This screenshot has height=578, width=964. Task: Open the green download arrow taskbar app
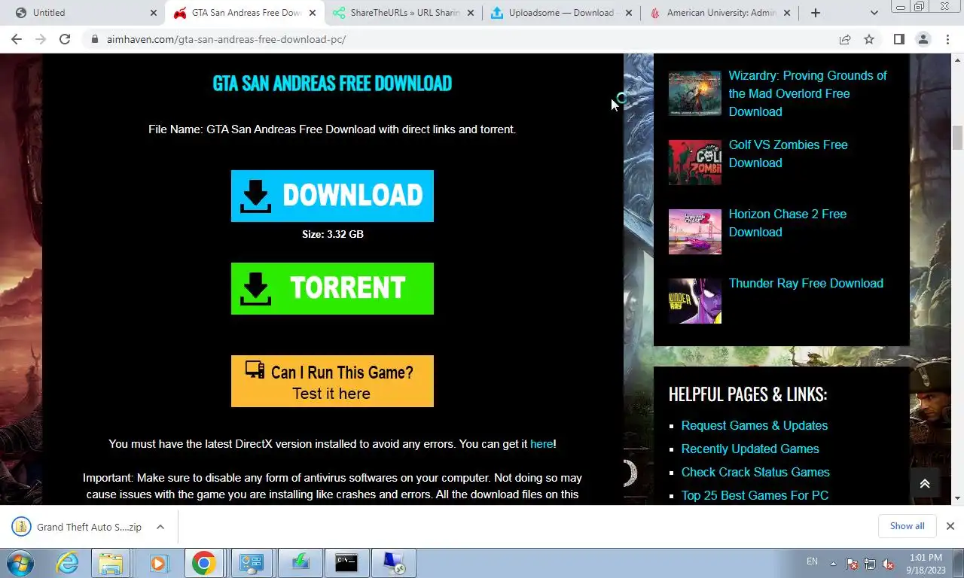click(x=300, y=563)
